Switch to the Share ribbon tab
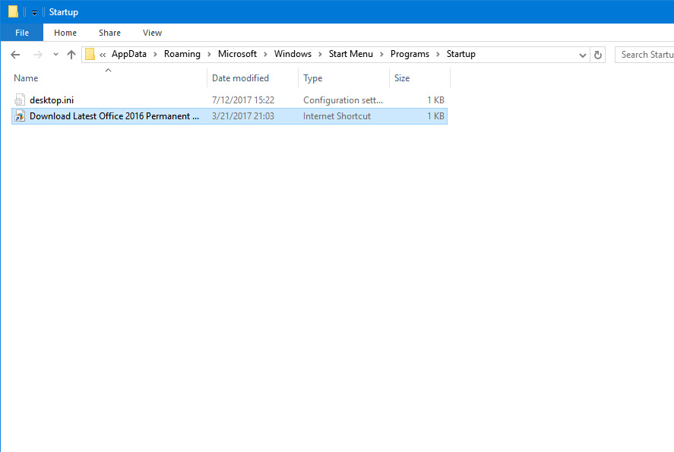674x452 pixels. click(109, 33)
